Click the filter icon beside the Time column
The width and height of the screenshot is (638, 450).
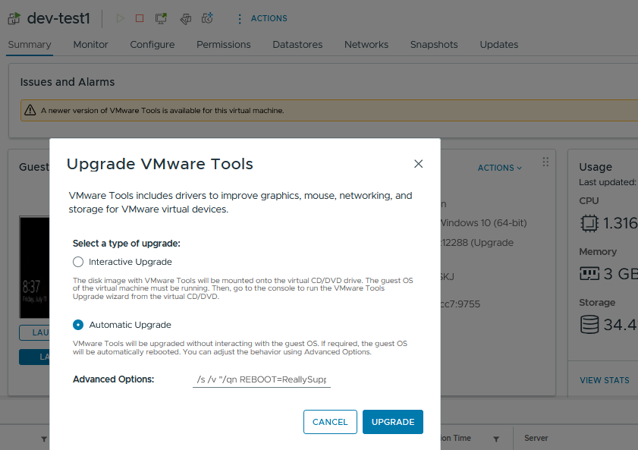496,439
